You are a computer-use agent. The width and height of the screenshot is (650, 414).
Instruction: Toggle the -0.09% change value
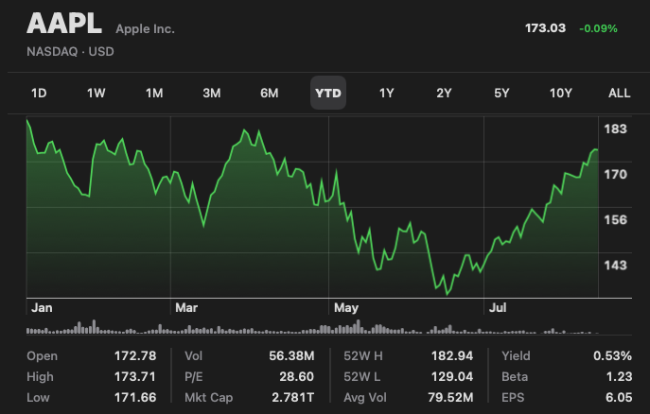pyautogui.click(x=598, y=28)
